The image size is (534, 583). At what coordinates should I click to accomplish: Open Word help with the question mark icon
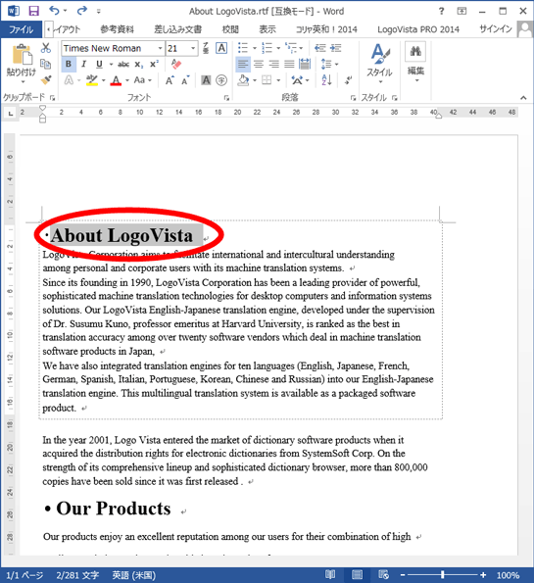tap(441, 11)
